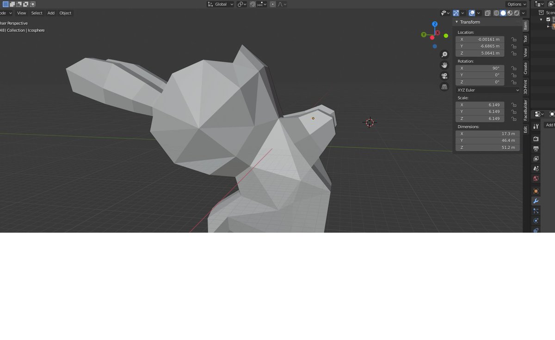Lock the Scale Z value
Viewport: 555px width, 340px height.
[x=514, y=119]
